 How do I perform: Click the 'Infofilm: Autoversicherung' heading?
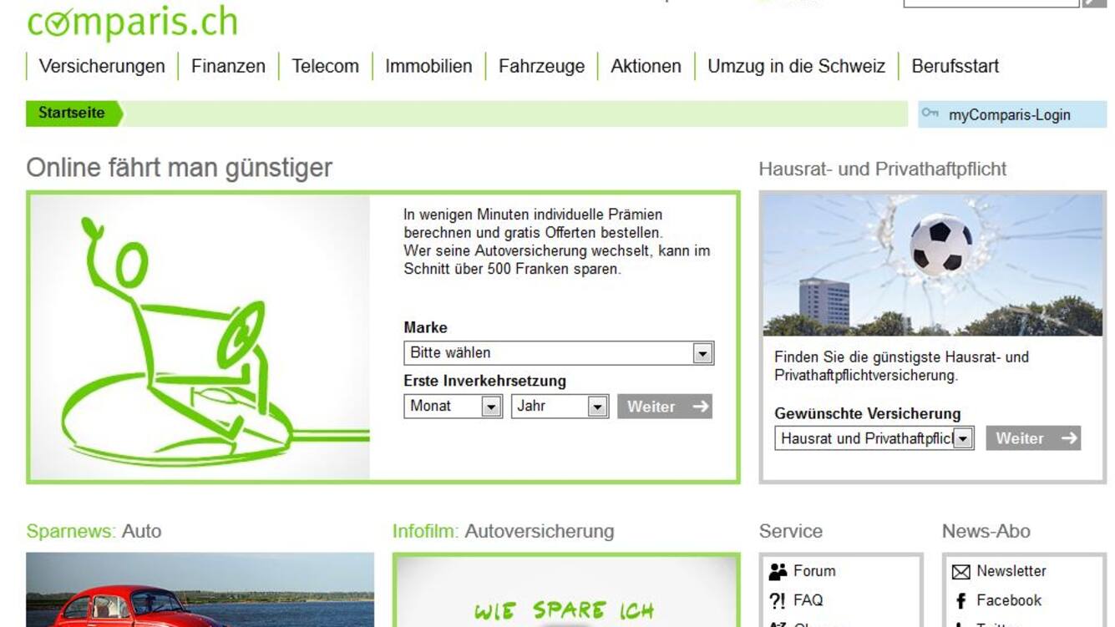504,531
